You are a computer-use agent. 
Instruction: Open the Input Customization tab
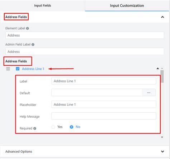tap(127, 5)
